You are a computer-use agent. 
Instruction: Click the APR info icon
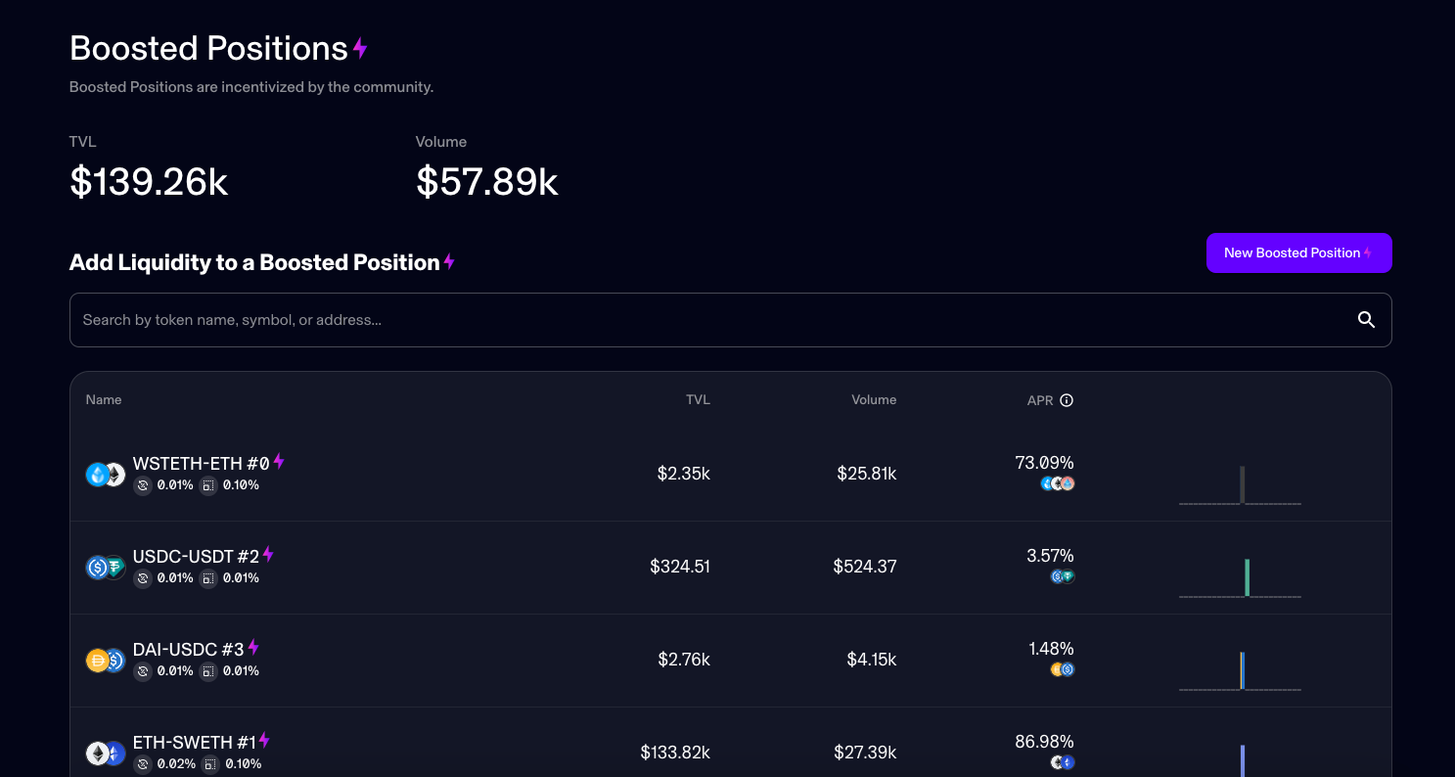click(x=1067, y=400)
